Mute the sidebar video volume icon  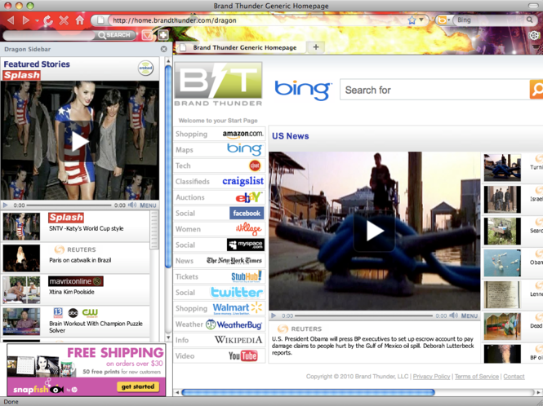click(x=132, y=205)
